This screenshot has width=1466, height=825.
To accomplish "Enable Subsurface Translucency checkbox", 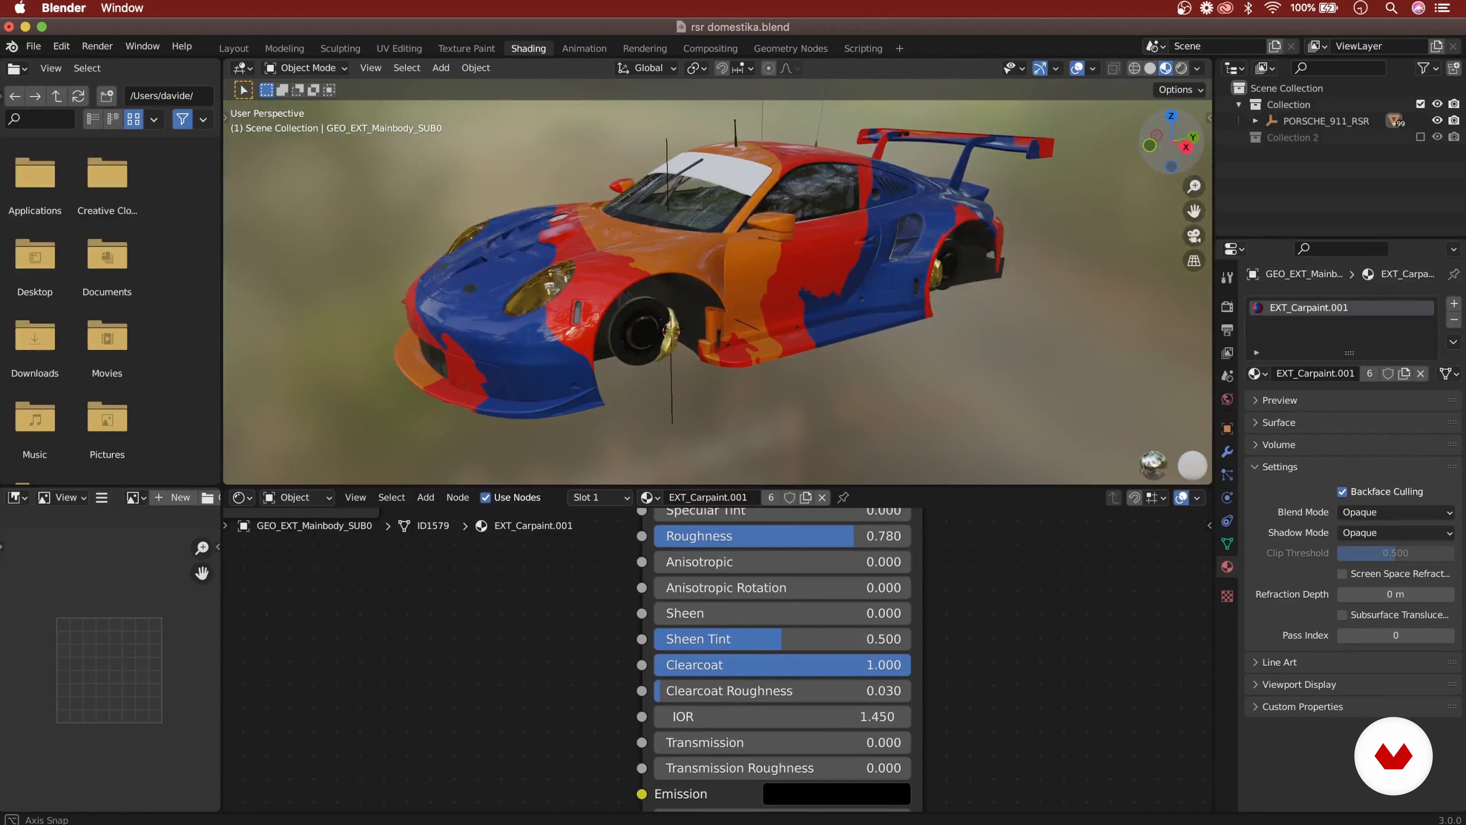I will click(x=1343, y=614).
